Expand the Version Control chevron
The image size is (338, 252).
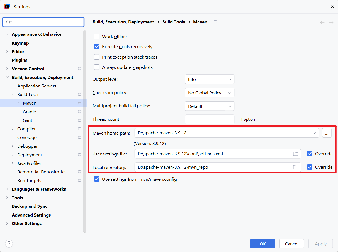pos(7,69)
